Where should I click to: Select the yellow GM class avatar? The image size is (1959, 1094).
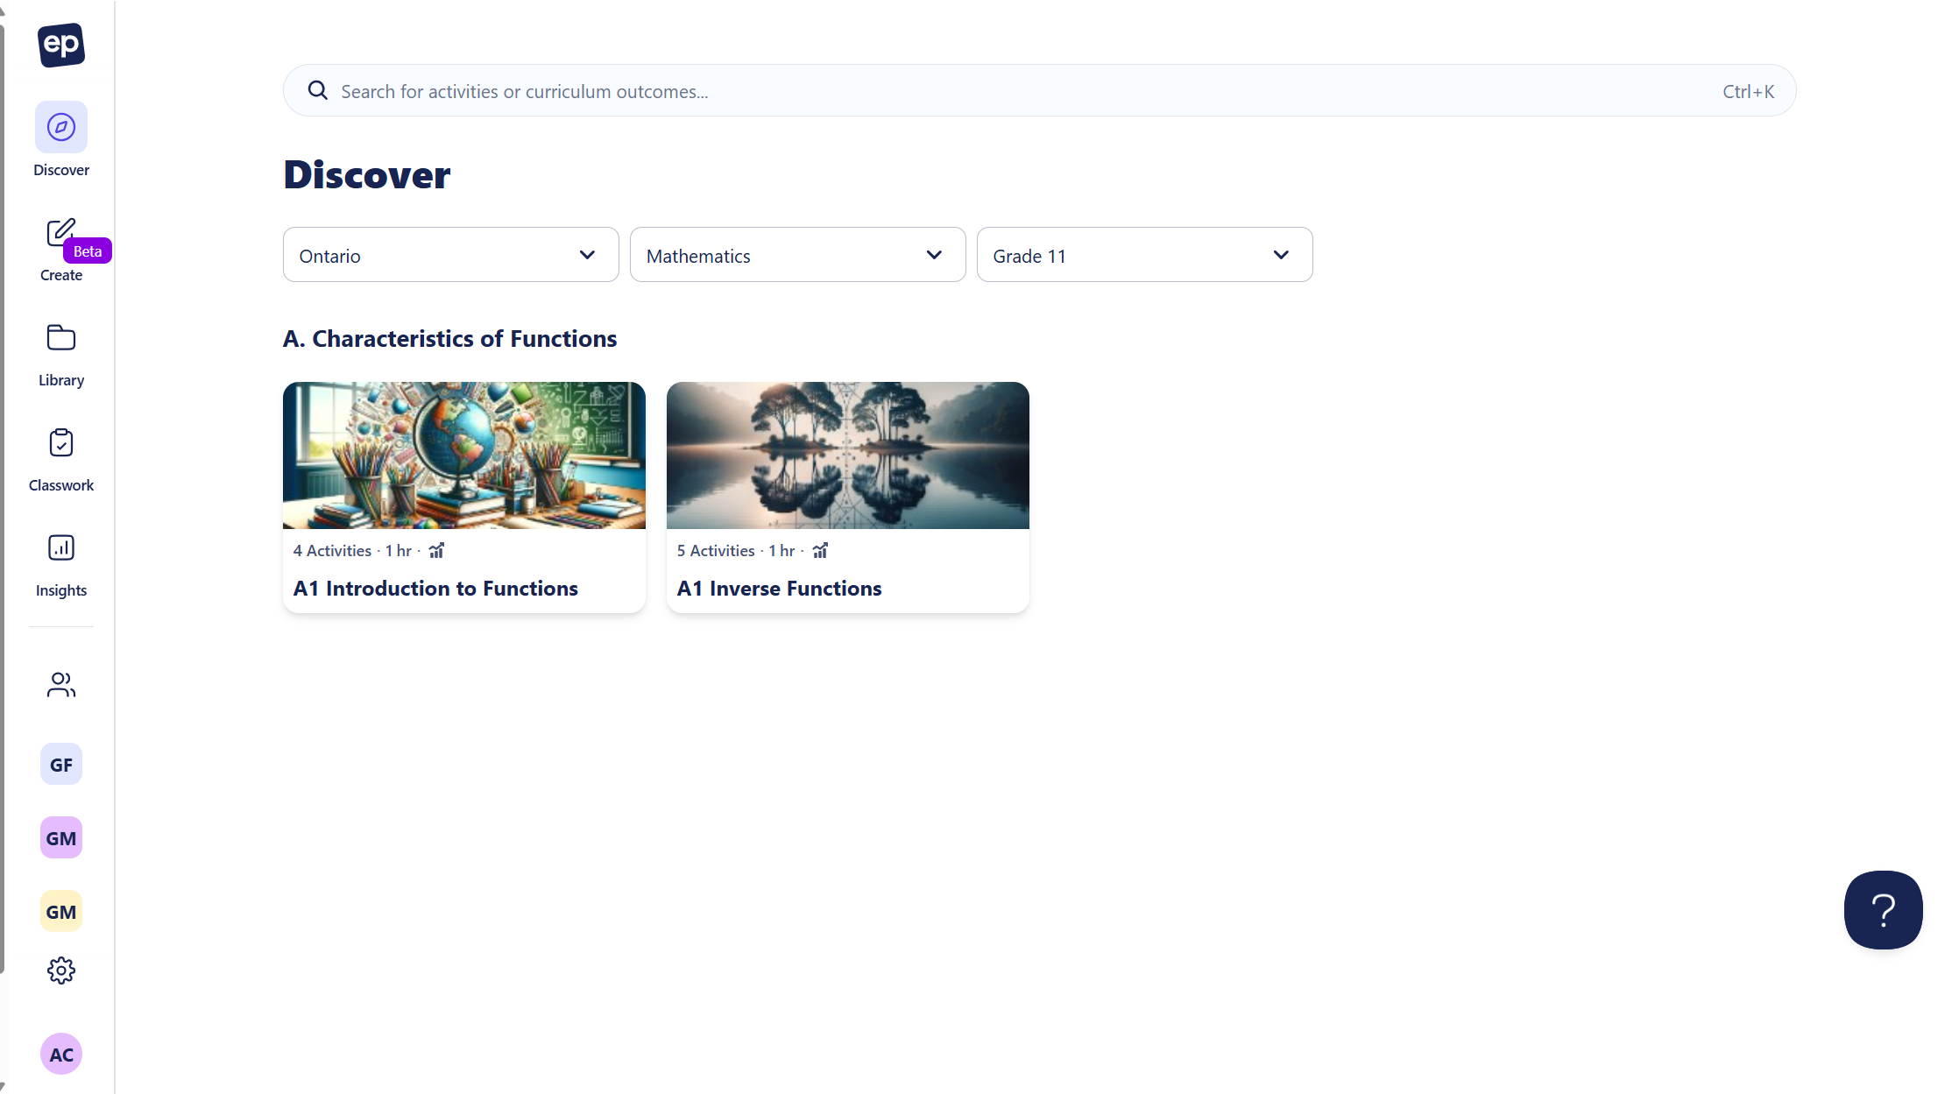pos(61,912)
